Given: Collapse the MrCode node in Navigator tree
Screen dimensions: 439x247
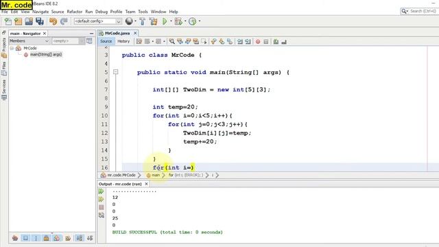Looking at the screenshot, I should (x=12, y=48).
